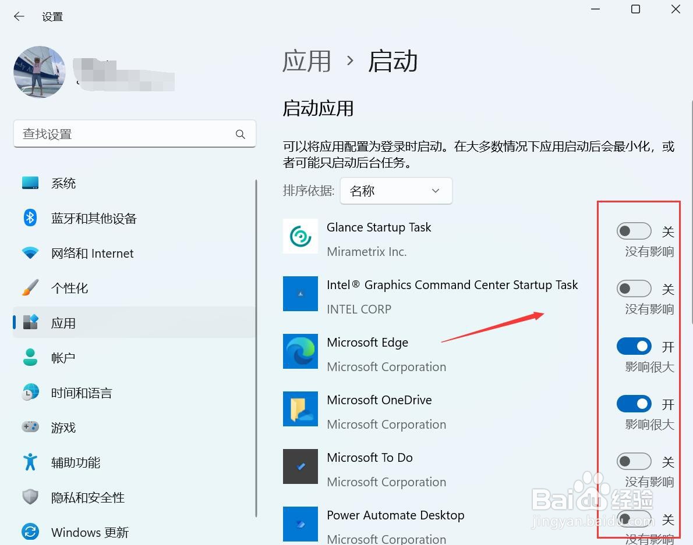Click the back arrow icon
The width and height of the screenshot is (693, 545).
click(19, 17)
